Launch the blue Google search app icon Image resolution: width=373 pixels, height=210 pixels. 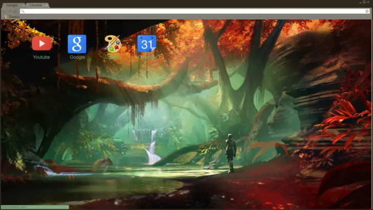[x=77, y=44]
